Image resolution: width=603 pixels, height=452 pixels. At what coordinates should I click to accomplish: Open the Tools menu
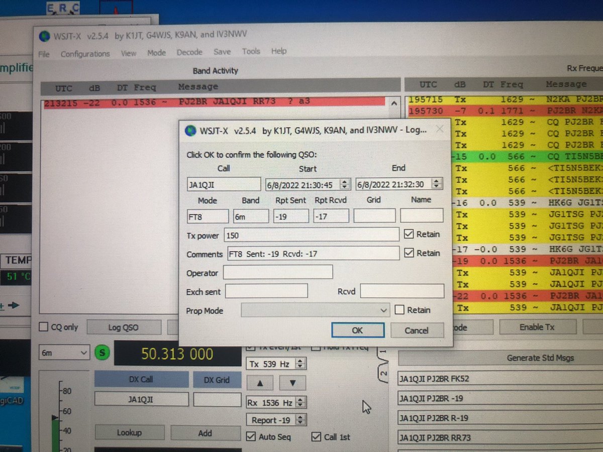pyautogui.click(x=251, y=51)
